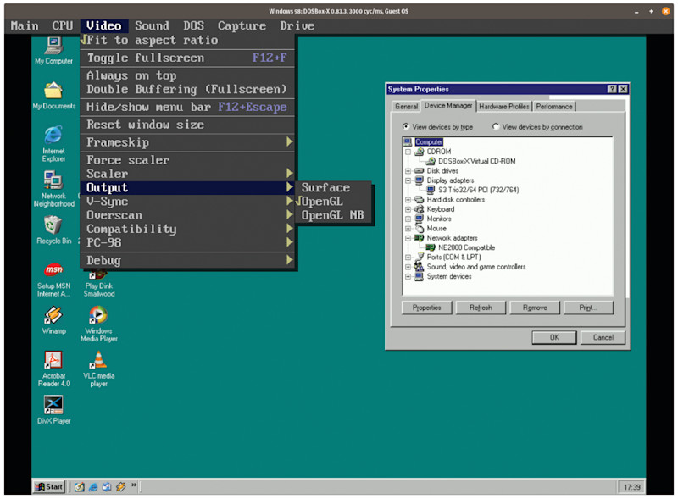Viewport: 678px width, 499px height.
Task: Expand the System devices tree node
Action: pos(408,277)
